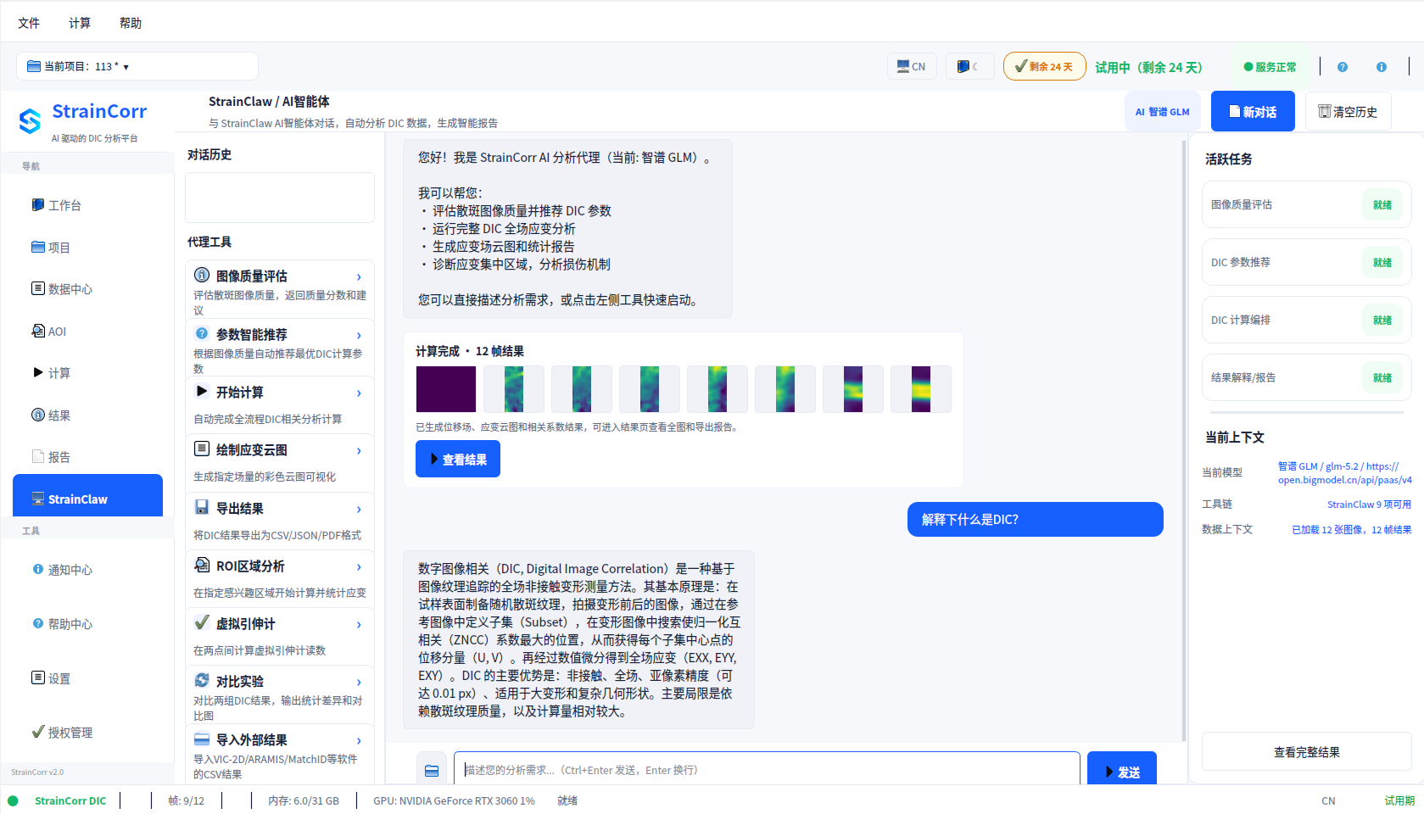
Task: Click the 查看结果 button
Action: click(x=458, y=459)
